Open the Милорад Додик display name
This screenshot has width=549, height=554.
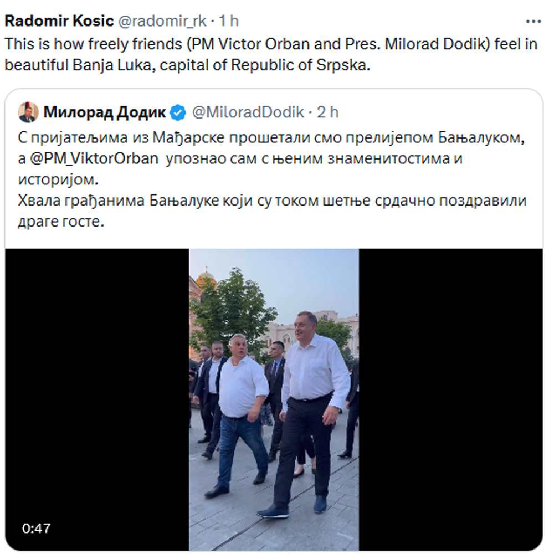tap(105, 112)
